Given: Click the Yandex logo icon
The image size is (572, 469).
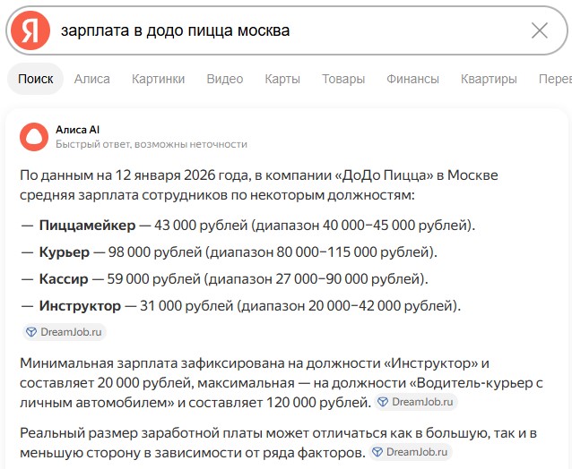Looking at the screenshot, I should [x=30, y=30].
